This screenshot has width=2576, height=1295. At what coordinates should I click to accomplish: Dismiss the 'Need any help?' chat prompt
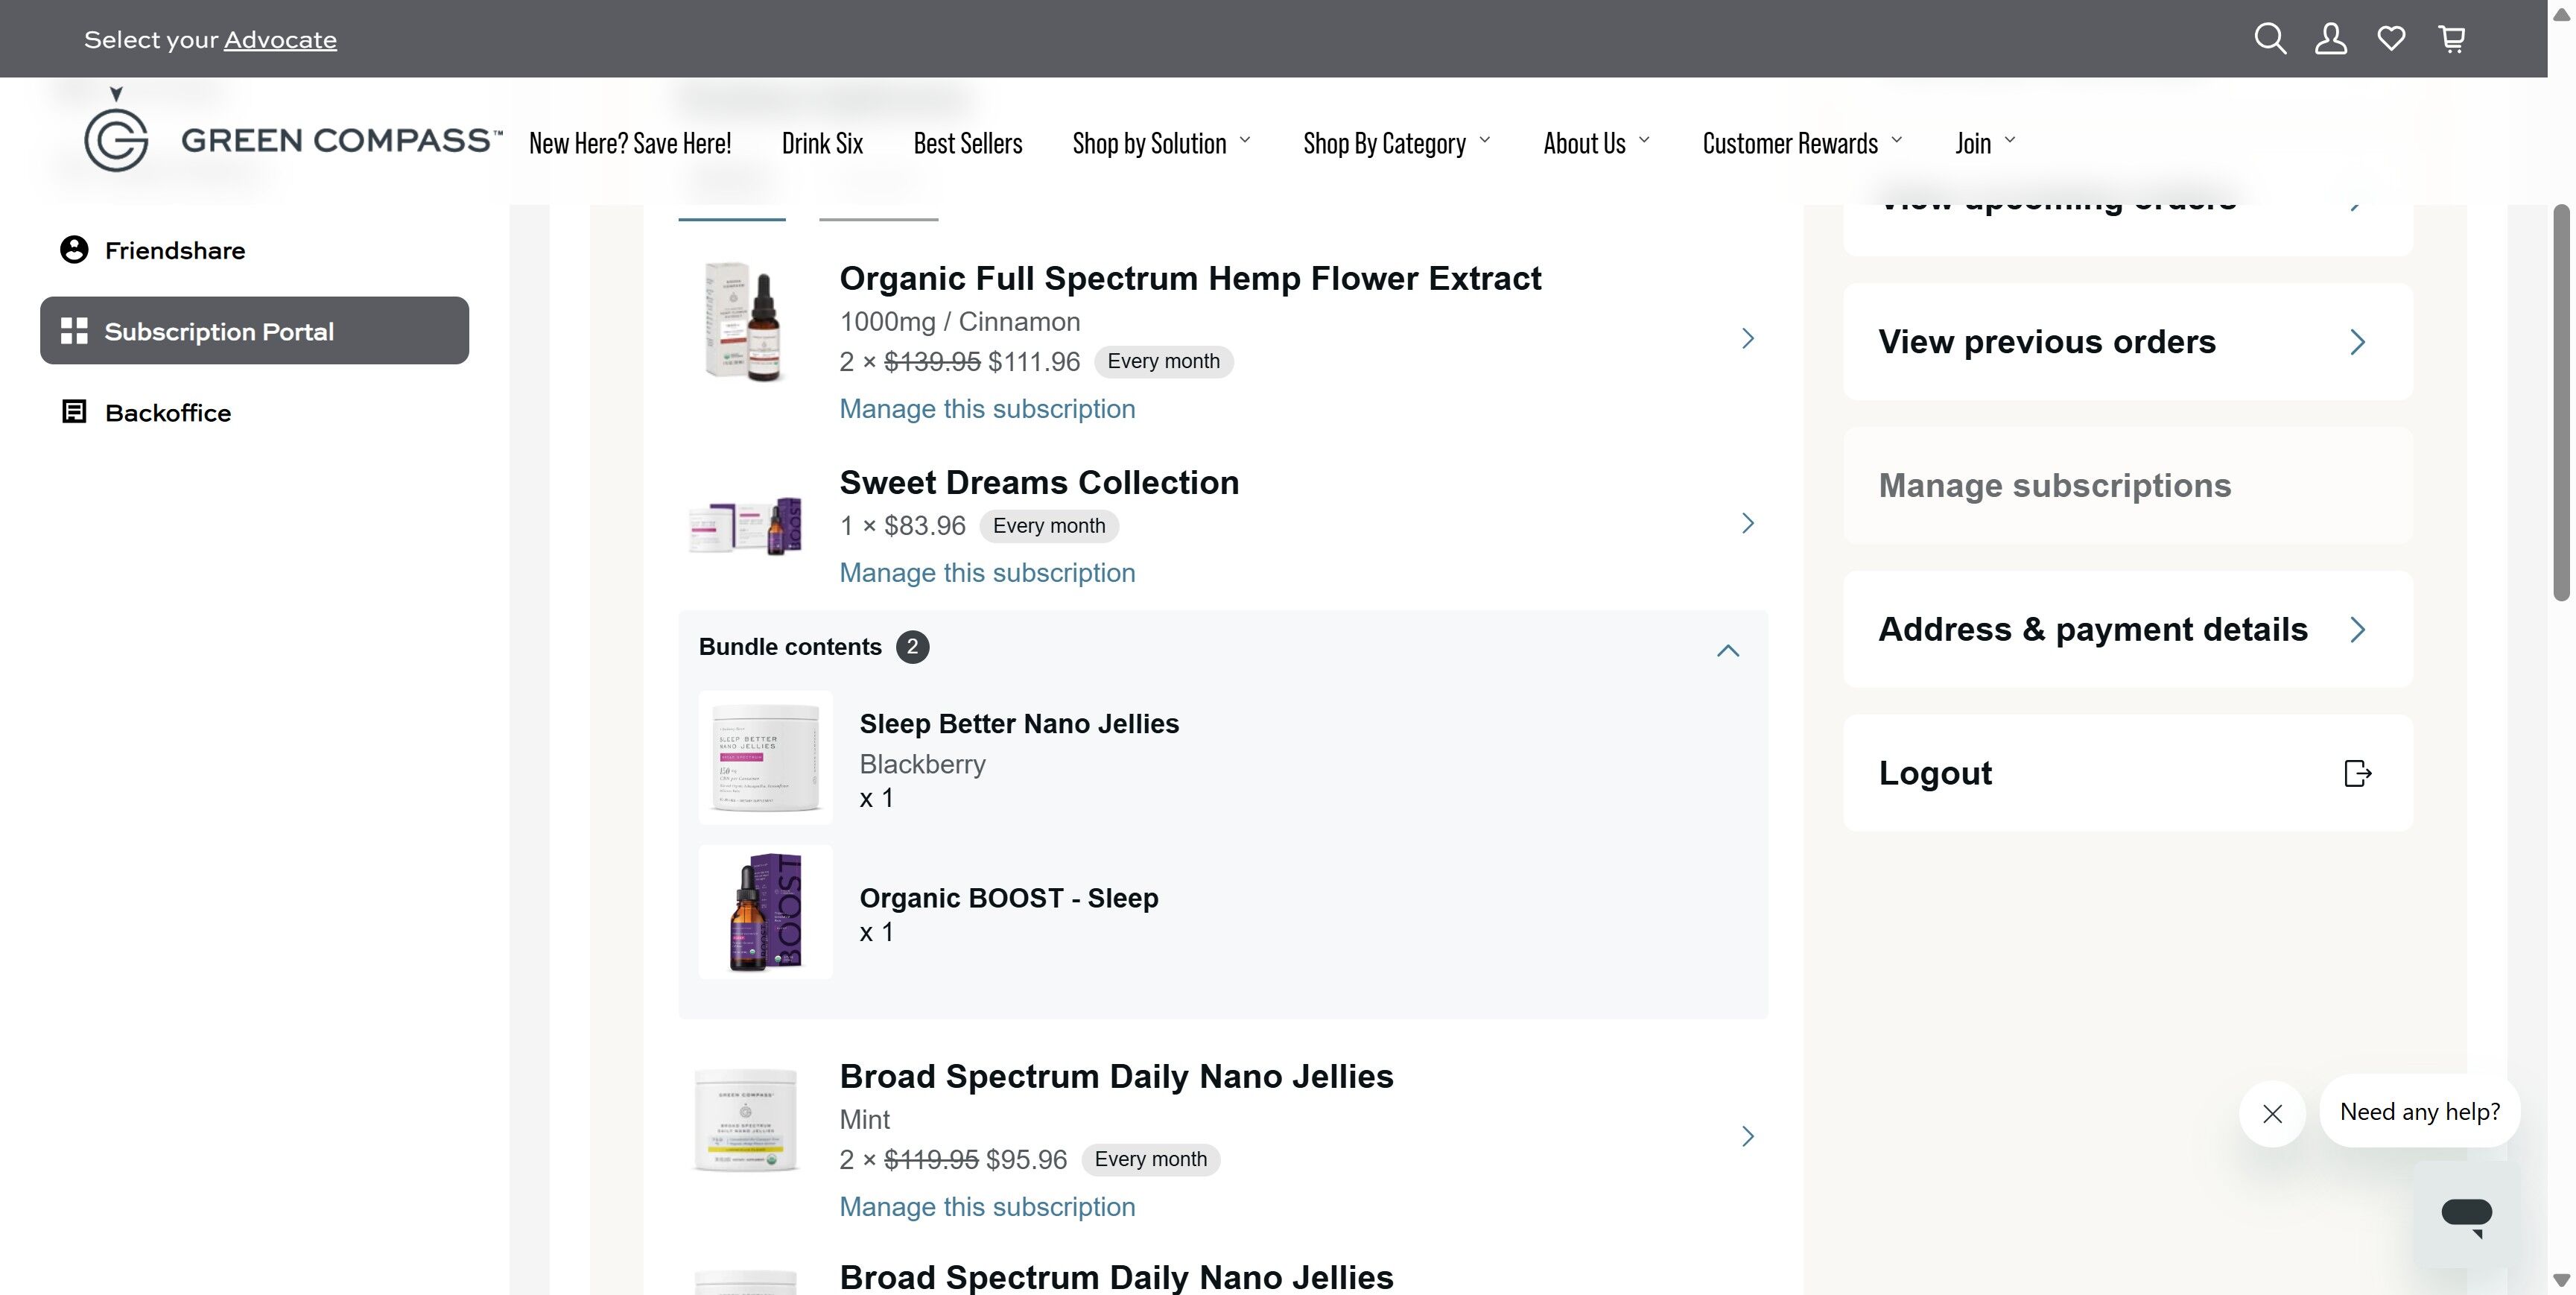[x=2272, y=1113]
